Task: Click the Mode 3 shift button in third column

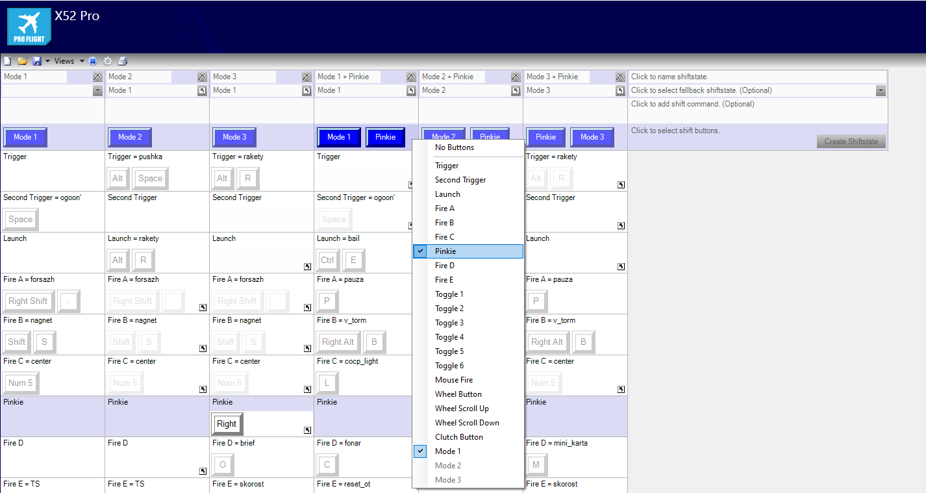Action: (234, 137)
